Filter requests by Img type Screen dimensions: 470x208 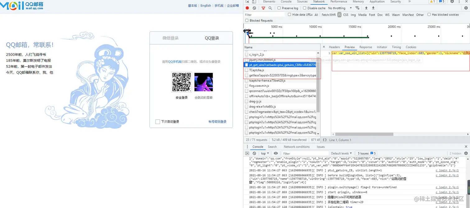[x=353, y=15]
